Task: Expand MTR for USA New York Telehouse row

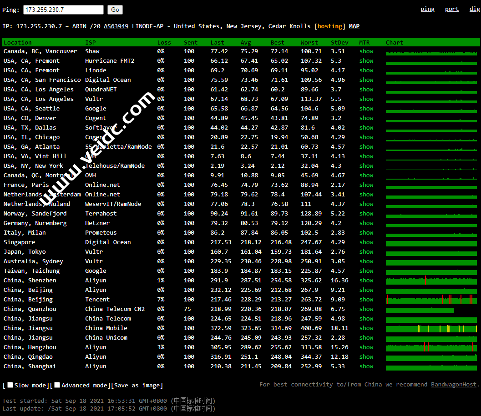Action: pos(366,166)
